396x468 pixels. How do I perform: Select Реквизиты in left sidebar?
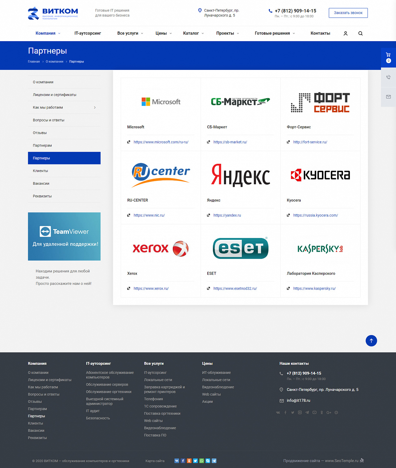coord(64,196)
